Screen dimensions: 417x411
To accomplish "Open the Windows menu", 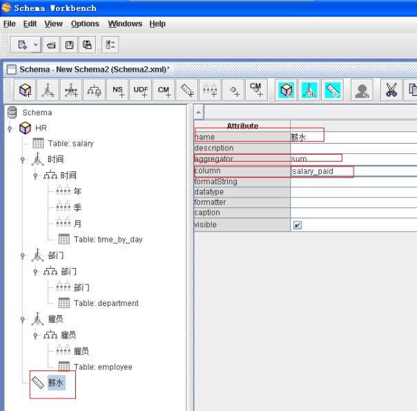I will (x=125, y=23).
